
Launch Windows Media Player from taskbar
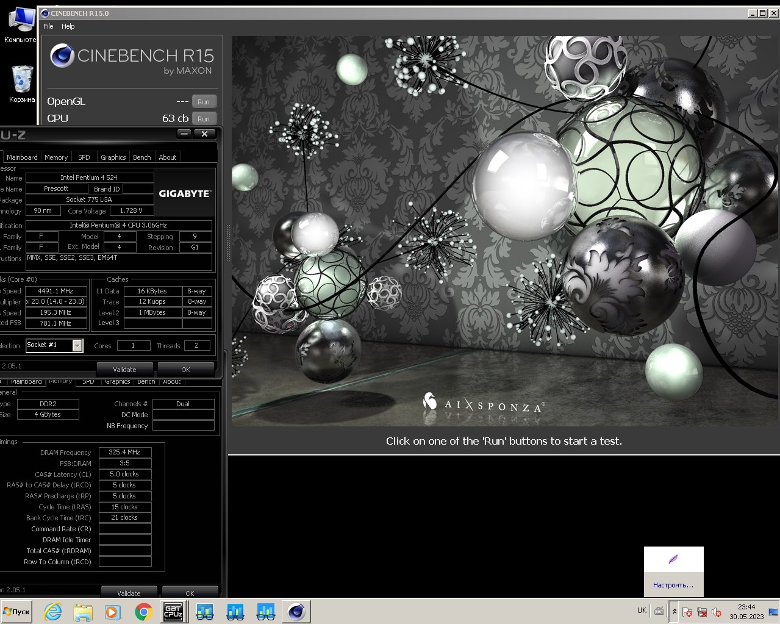tap(112, 611)
